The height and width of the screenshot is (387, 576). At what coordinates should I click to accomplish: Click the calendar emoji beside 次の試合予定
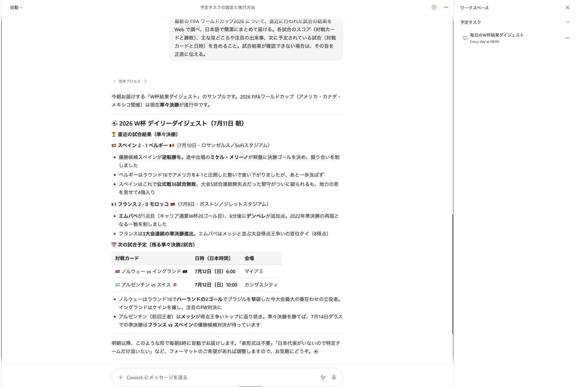(x=114, y=245)
